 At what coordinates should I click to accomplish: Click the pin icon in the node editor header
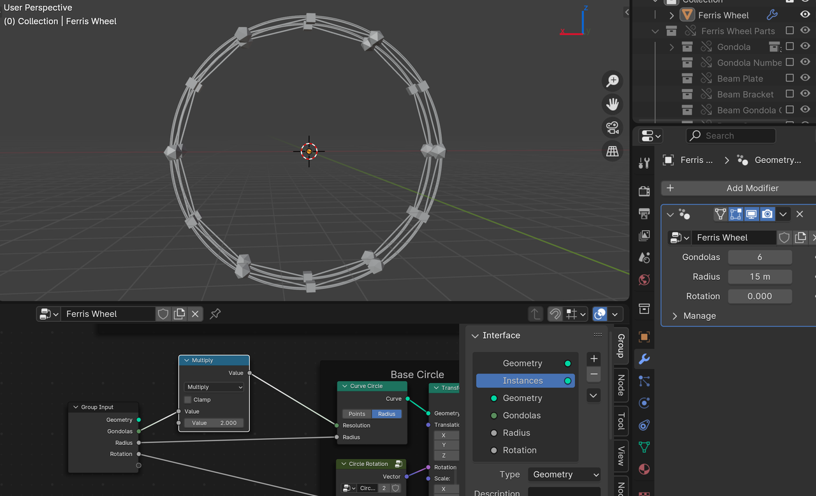(x=215, y=314)
